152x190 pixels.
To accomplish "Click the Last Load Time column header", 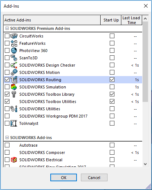I will coord(132,20).
